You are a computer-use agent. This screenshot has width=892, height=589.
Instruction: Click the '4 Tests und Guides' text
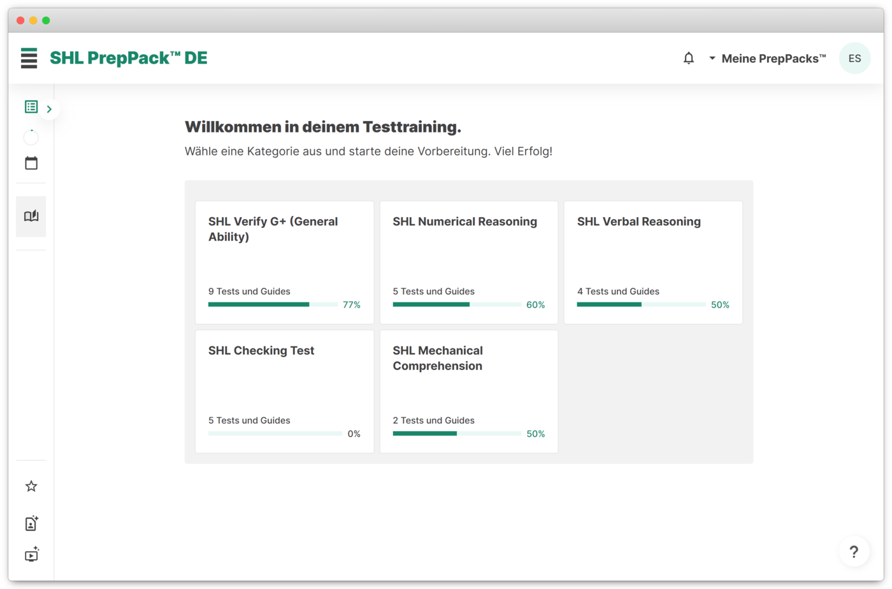(618, 291)
